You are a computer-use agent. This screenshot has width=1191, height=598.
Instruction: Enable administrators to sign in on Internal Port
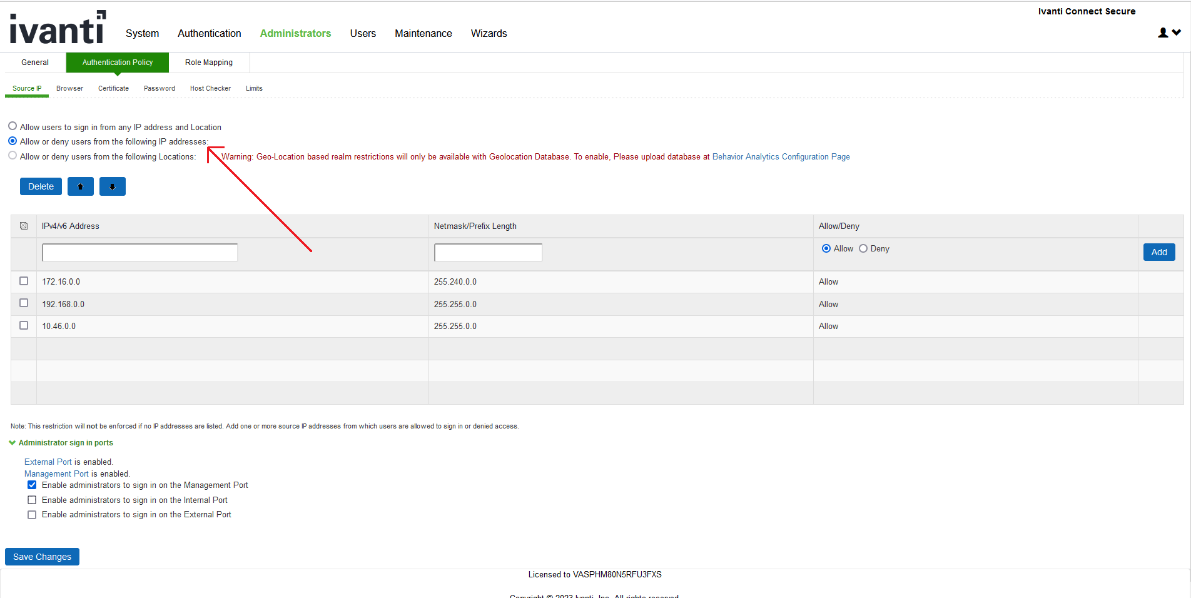pos(32,499)
